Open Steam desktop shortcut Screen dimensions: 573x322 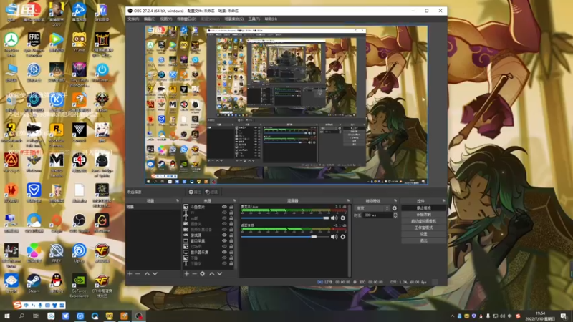pyautogui.click(x=34, y=283)
